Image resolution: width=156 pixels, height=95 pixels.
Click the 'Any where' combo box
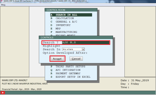tap(73, 49)
